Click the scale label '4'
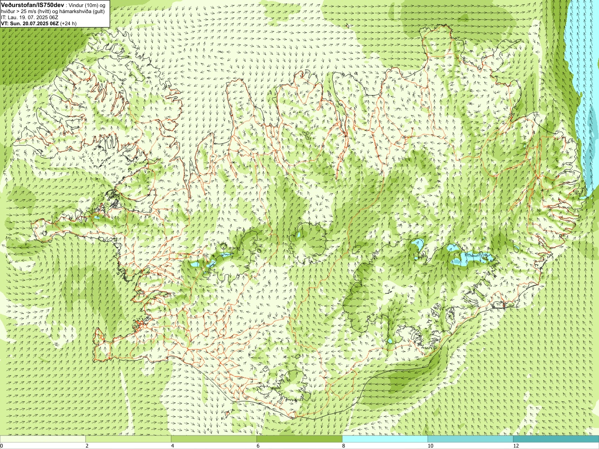The image size is (599, 449). point(173,446)
